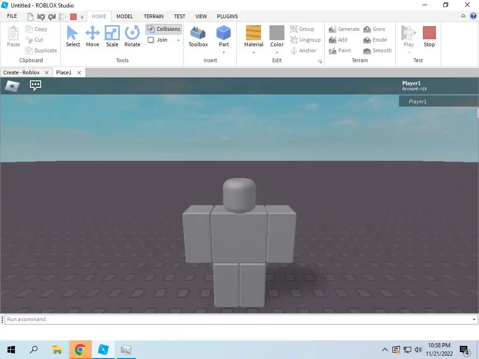The width and height of the screenshot is (479, 359).
Task: Show hidden system tray icons
Action: click(385, 350)
